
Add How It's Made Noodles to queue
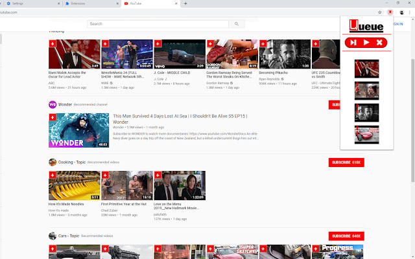coord(52,175)
